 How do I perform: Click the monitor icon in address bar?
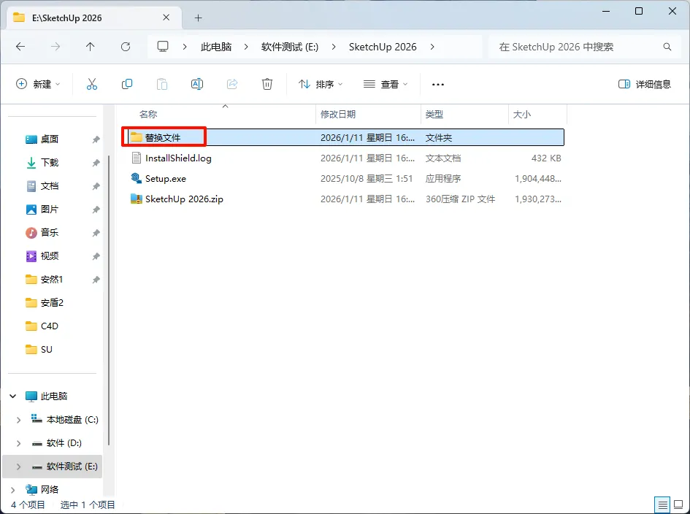pyautogui.click(x=163, y=47)
